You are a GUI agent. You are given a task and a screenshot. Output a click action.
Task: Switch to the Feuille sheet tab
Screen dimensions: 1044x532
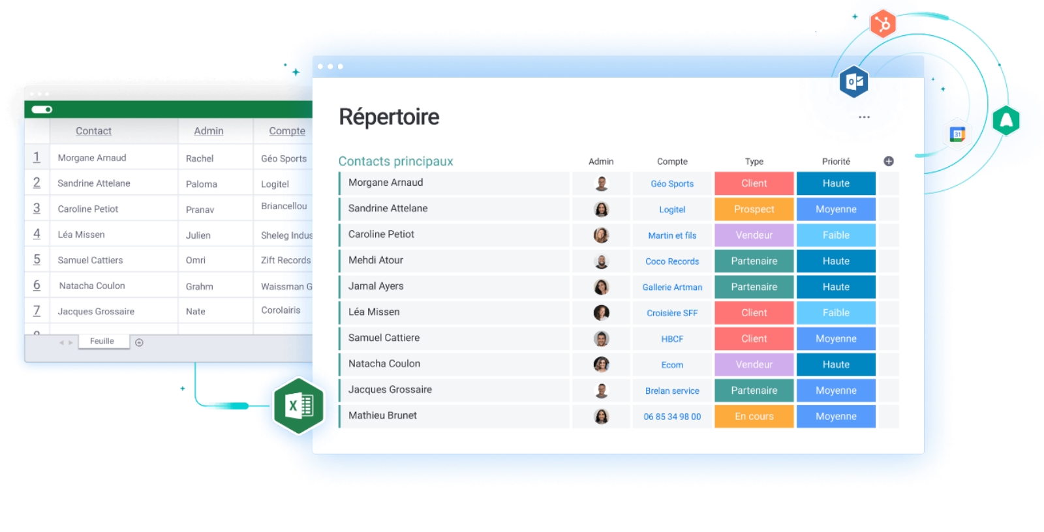pos(102,341)
